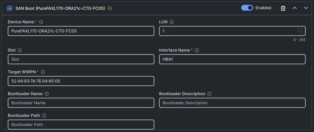Click the LUN info icon
The image size is (314, 132).
click(172, 22)
